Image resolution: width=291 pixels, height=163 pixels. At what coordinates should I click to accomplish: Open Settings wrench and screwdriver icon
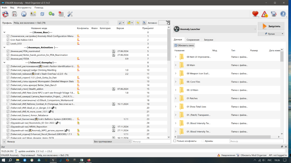[70, 14]
